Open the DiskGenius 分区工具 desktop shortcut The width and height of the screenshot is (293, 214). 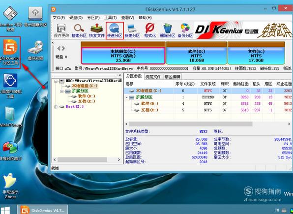[10, 52]
